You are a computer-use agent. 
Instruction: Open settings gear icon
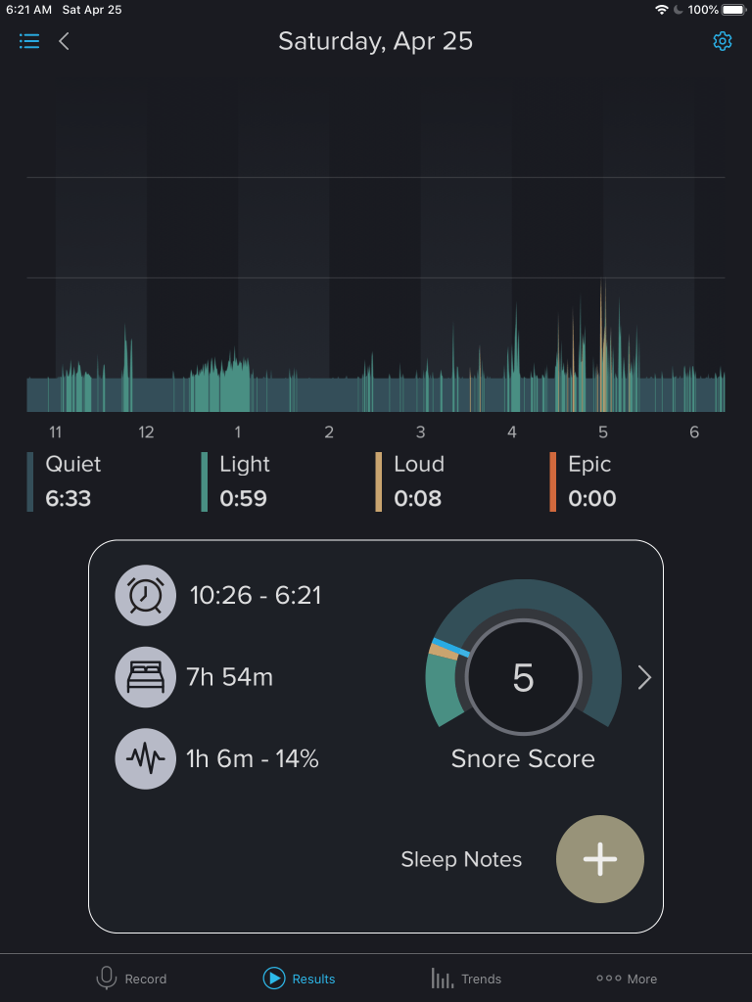723,41
